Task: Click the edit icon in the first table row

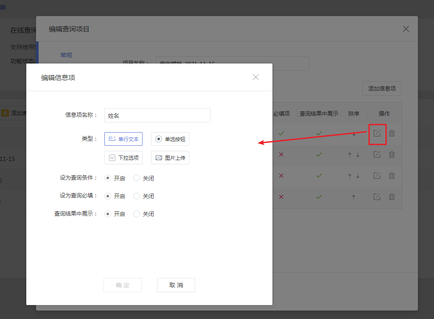Action: coord(377,133)
